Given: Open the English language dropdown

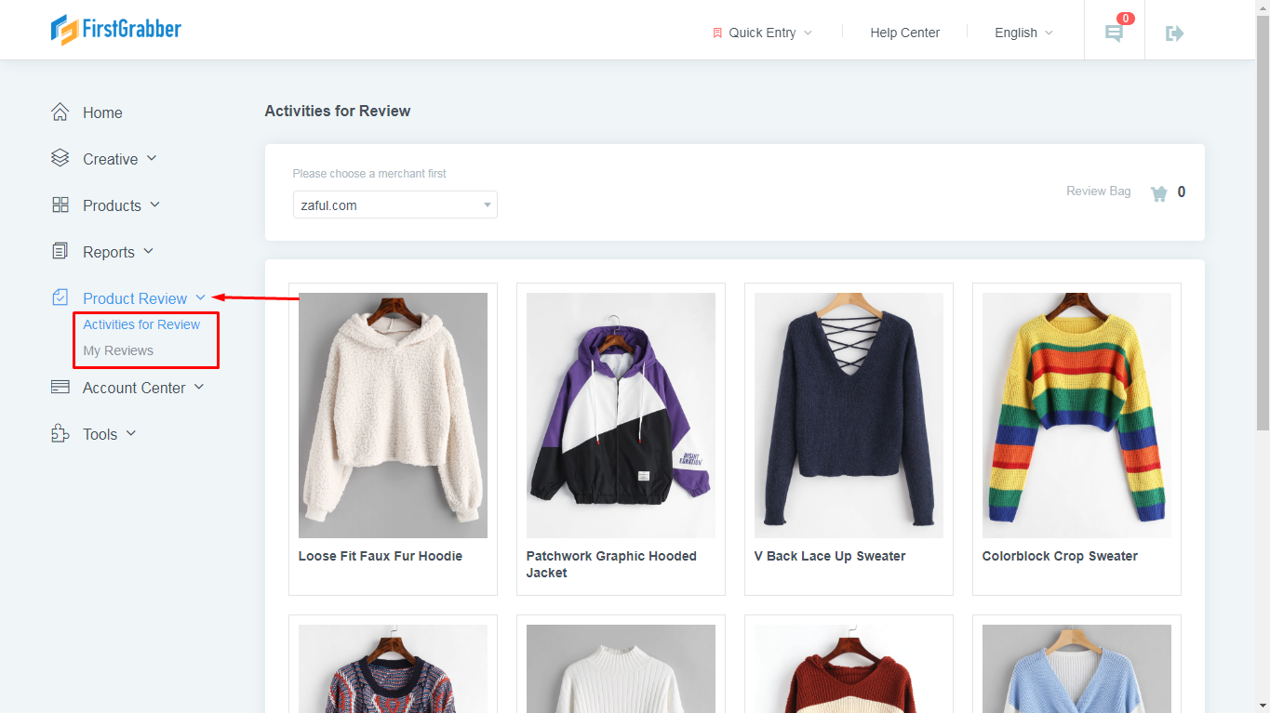Looking at the screenshot, I should click(x=1023, y=33).
